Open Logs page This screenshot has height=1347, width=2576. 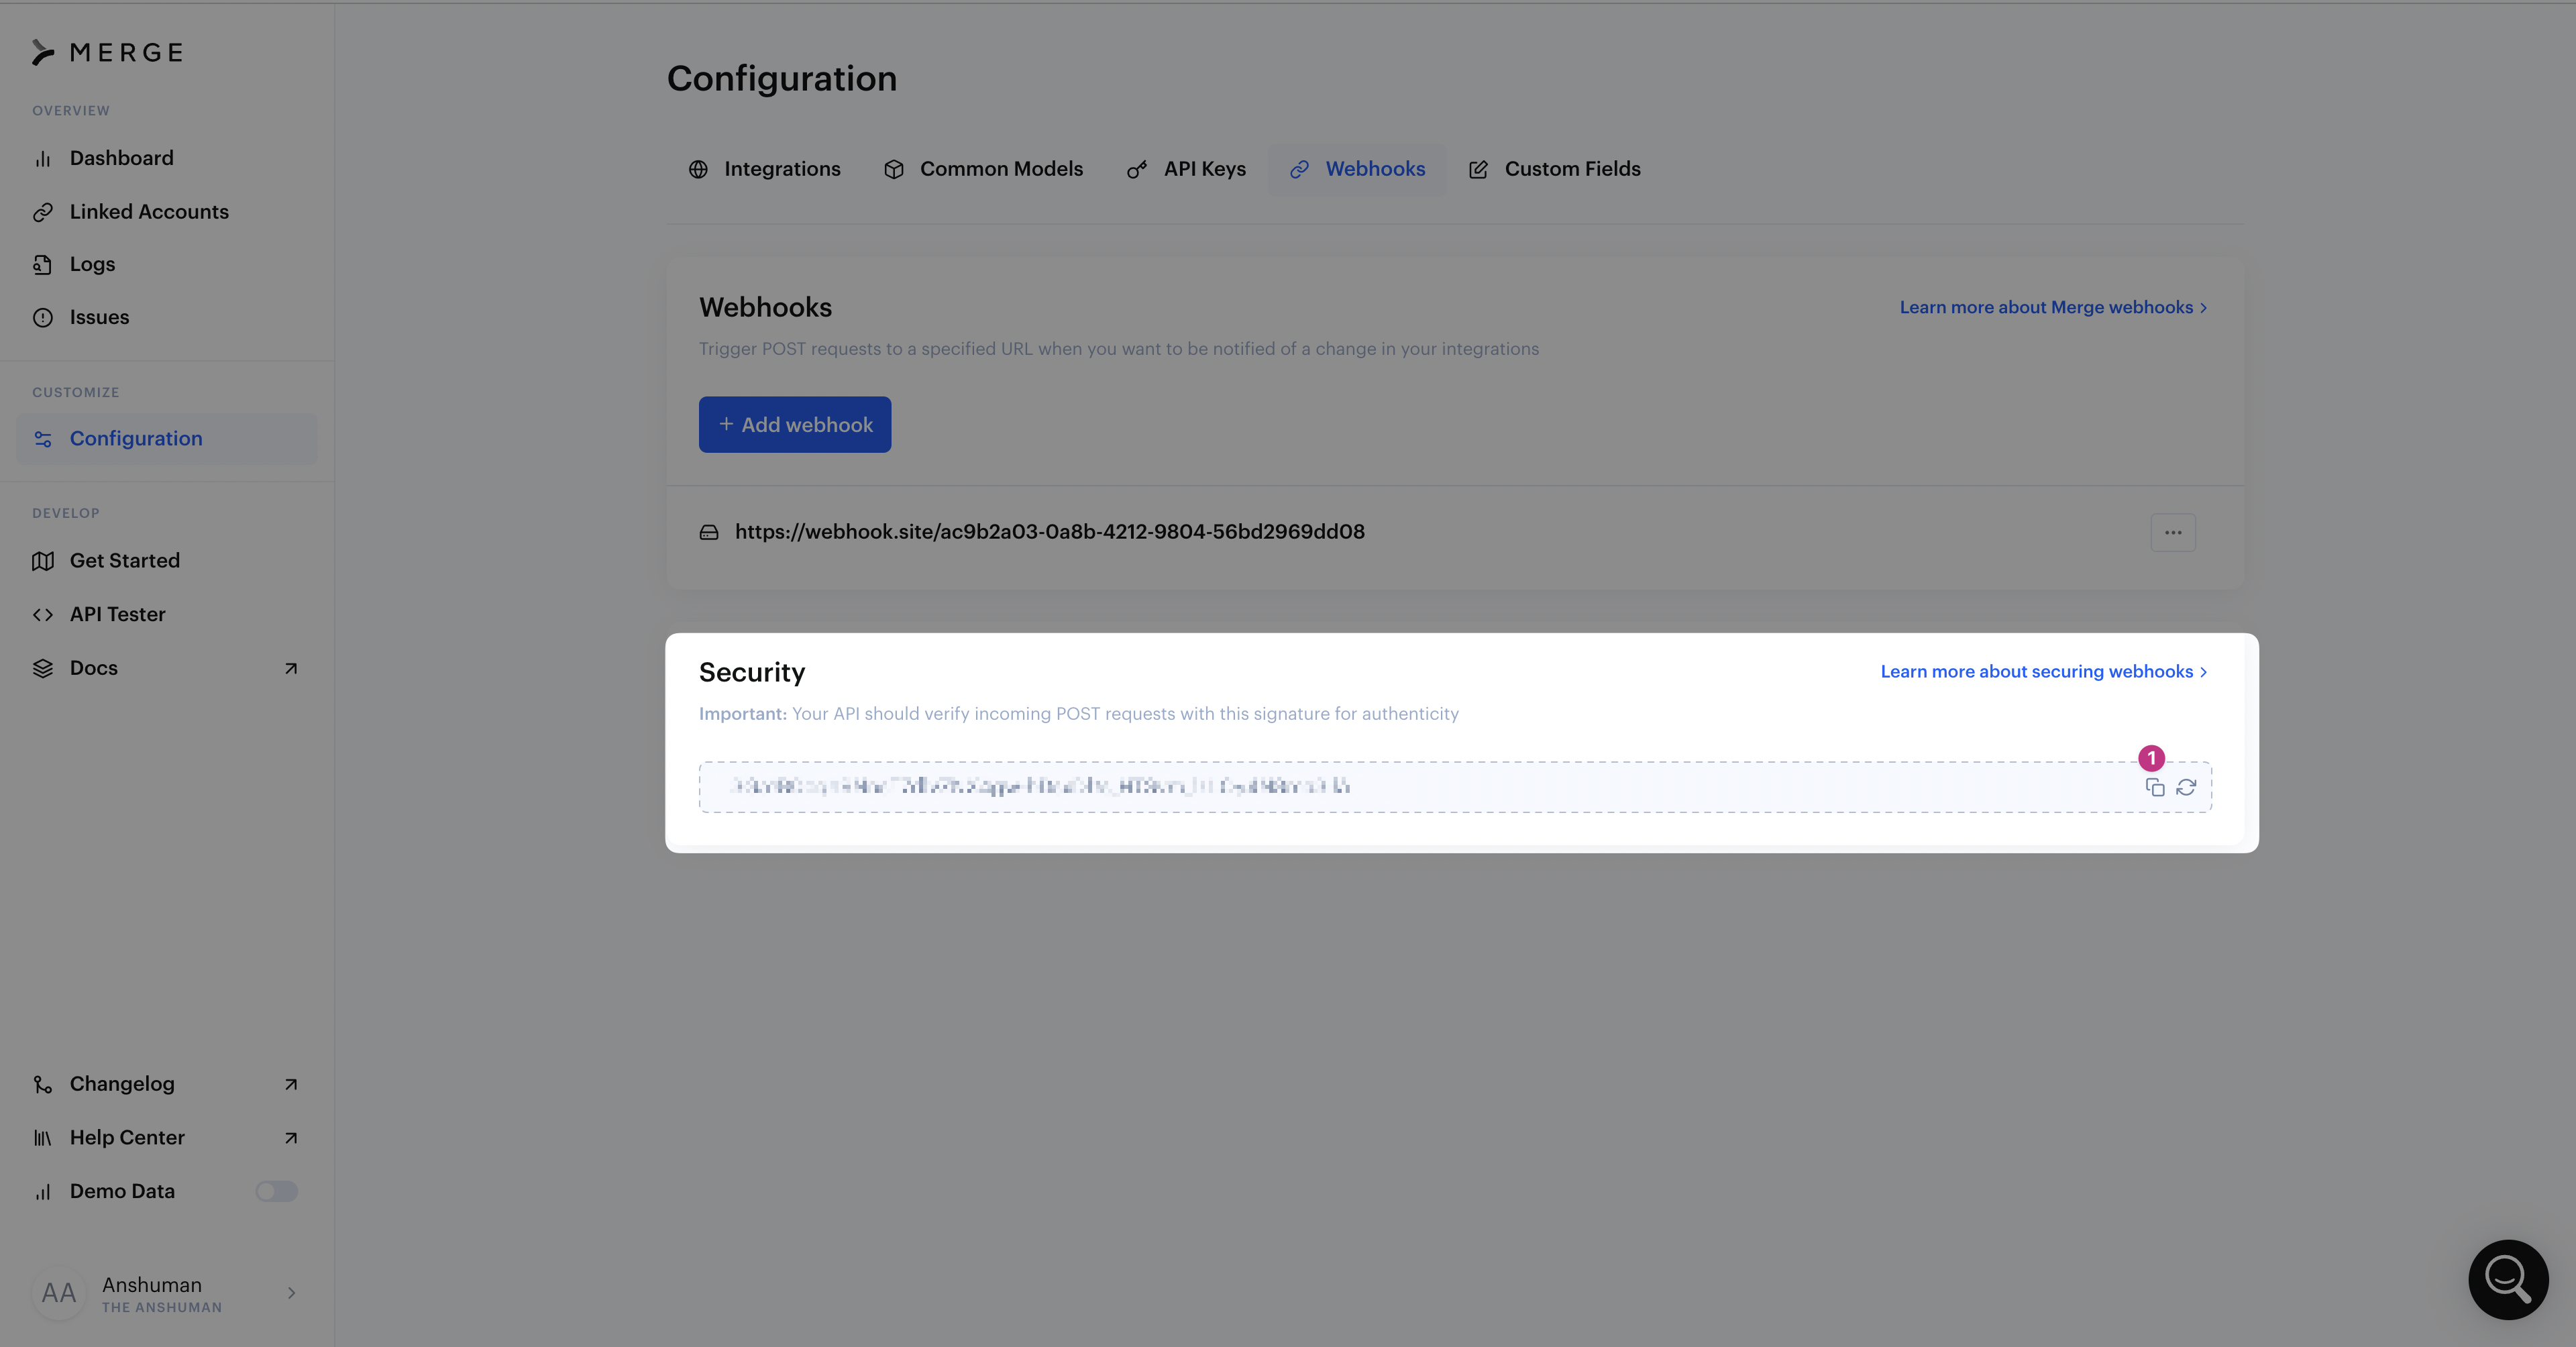pos(92,264)
